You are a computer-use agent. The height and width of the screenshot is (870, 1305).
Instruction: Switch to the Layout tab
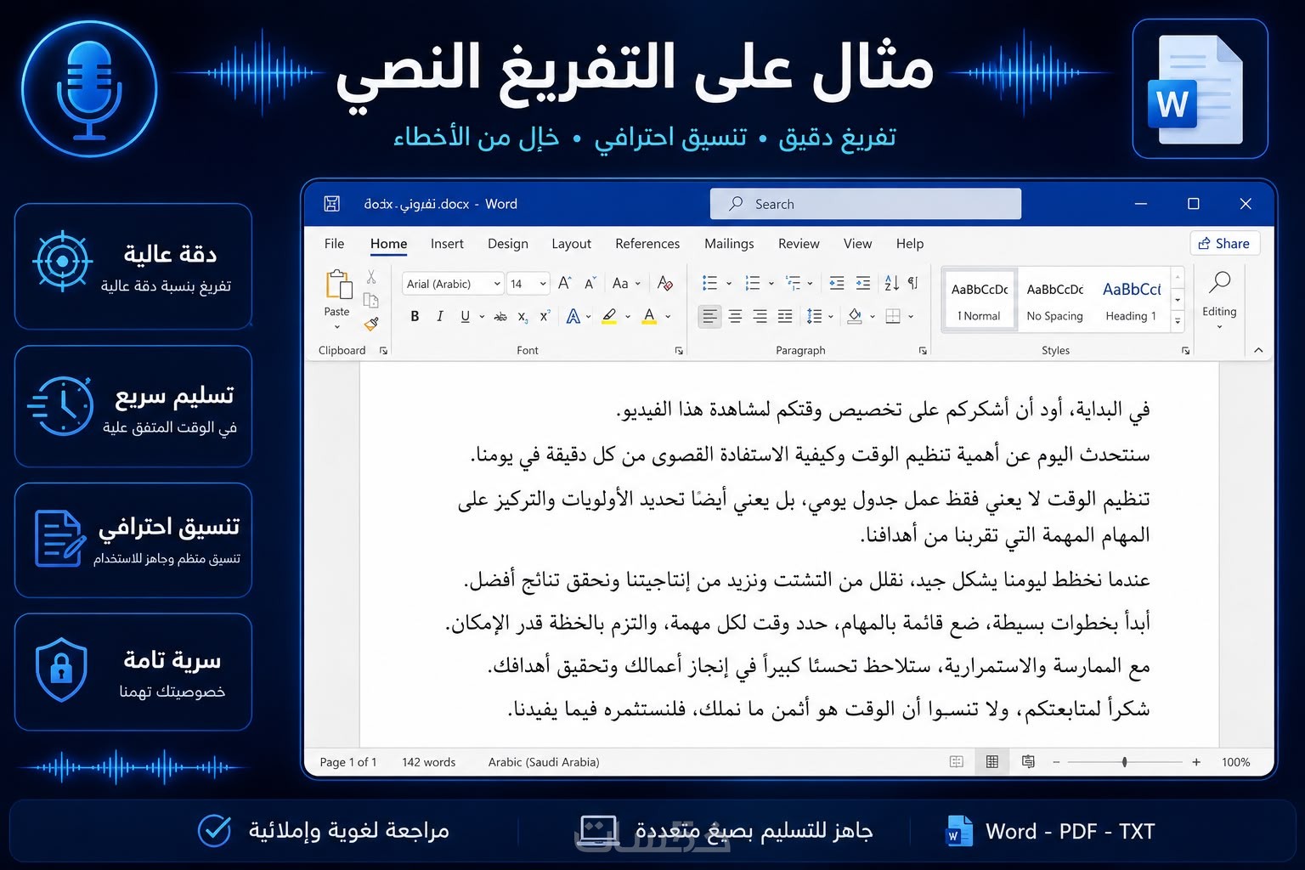click(x=571, y=244)
